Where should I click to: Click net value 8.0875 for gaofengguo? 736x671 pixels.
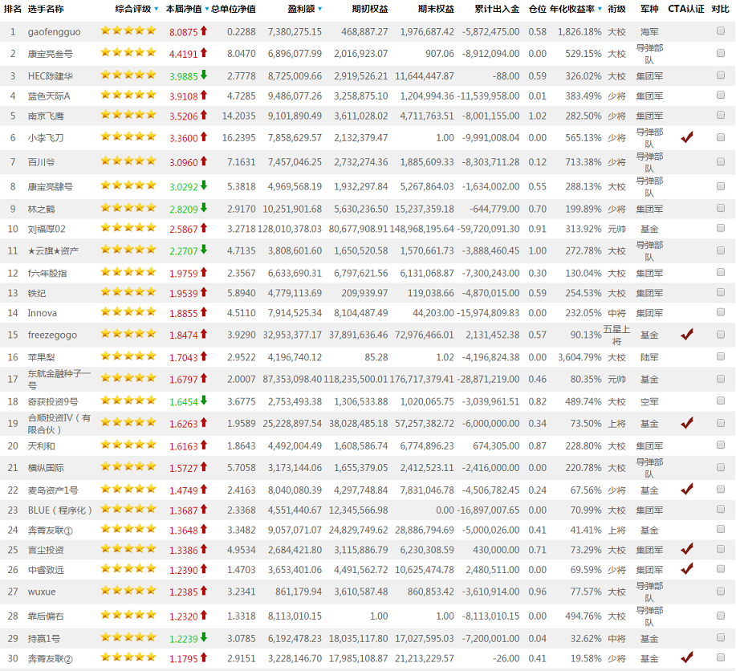click(184, 32)
